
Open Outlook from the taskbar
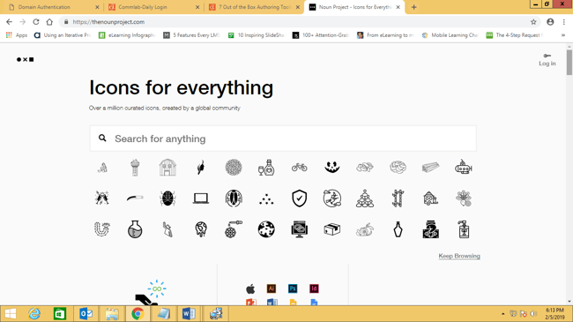86,313
